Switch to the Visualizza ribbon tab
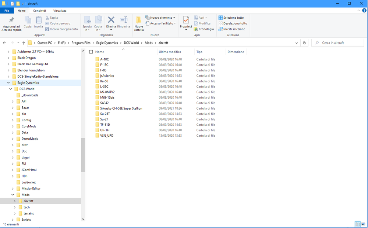Image resolution: width=368 pixels, height=228 pixels. 60,11
